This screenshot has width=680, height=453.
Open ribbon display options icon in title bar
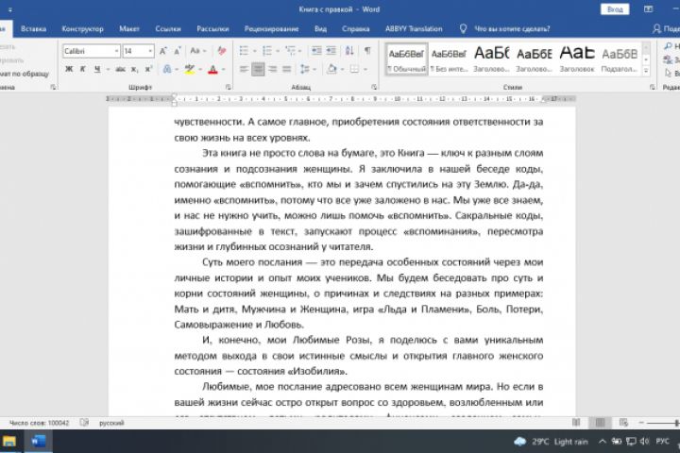point(648,9)
